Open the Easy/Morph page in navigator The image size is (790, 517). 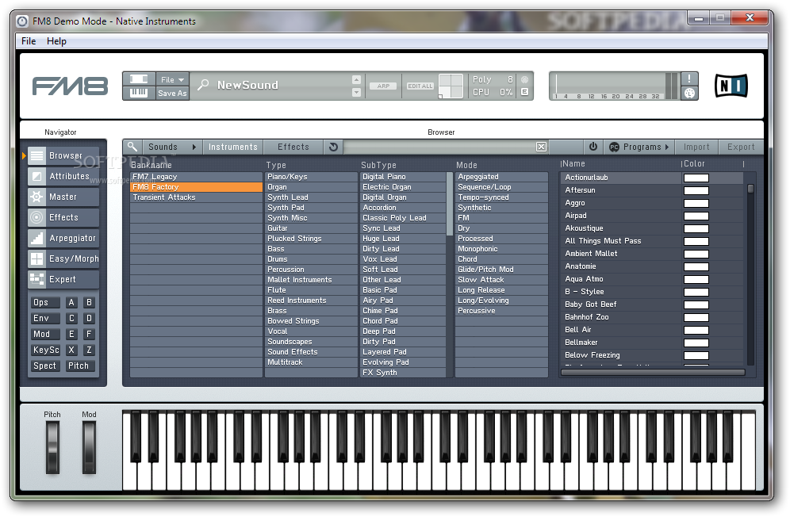point(63,259)
